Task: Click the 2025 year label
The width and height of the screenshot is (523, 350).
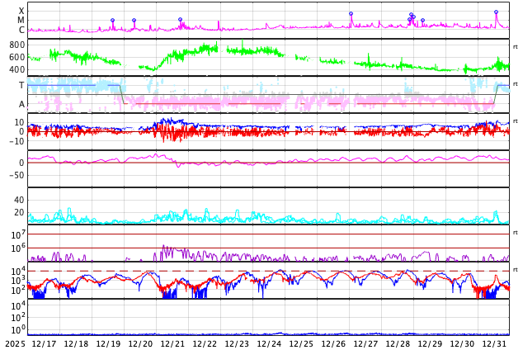Action: coord(15,343)
